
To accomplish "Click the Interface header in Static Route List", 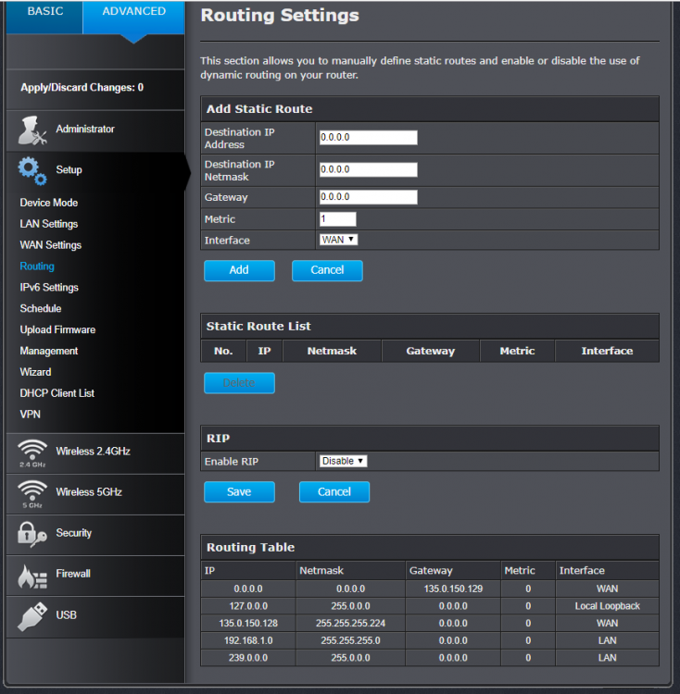I will (607, 352).
